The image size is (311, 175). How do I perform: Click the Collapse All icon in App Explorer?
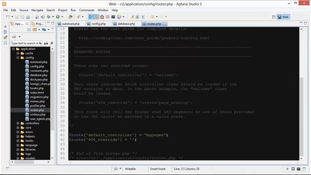coord(29,30)
